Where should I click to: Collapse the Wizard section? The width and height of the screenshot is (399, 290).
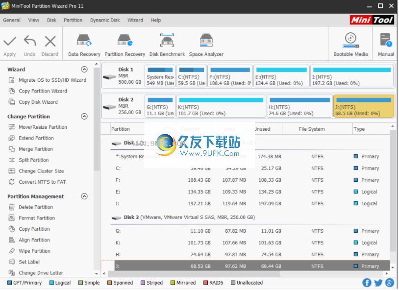click(84, 70)
